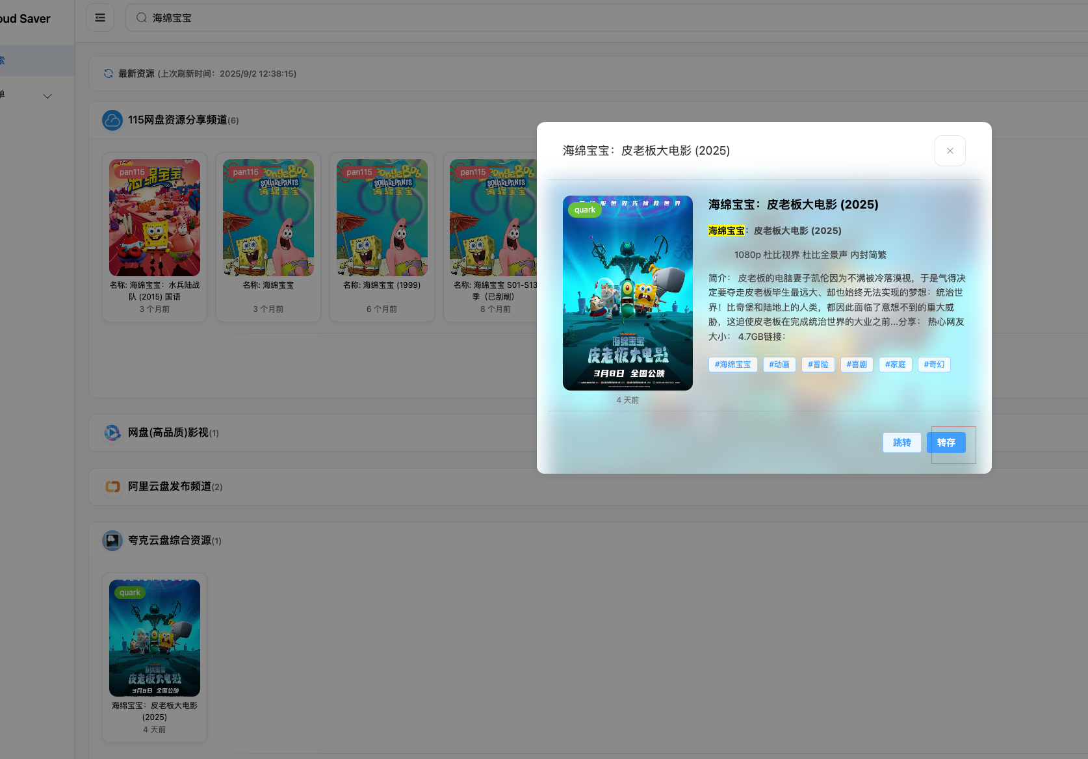Expand the sidebar menu chevron
Viewport: 1088px width, 759px height.
[x=47, y=96]
